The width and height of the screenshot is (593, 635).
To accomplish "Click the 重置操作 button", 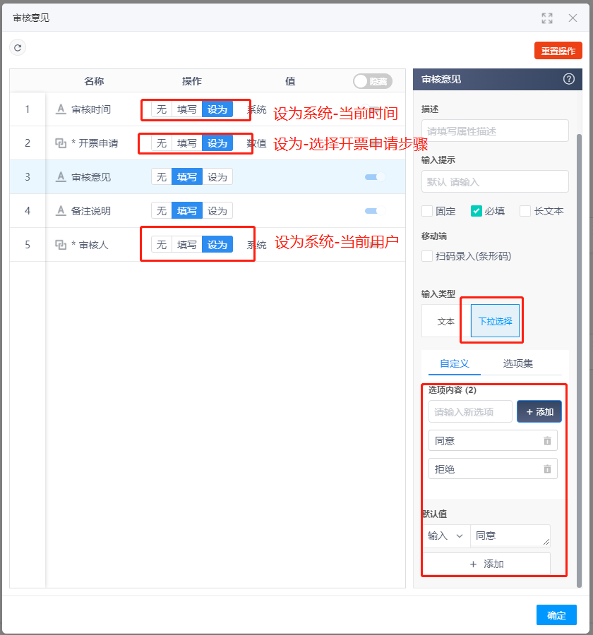I will [x=558, y=50].
